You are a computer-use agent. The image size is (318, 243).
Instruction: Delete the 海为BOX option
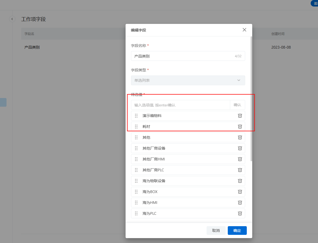(240, 192)
